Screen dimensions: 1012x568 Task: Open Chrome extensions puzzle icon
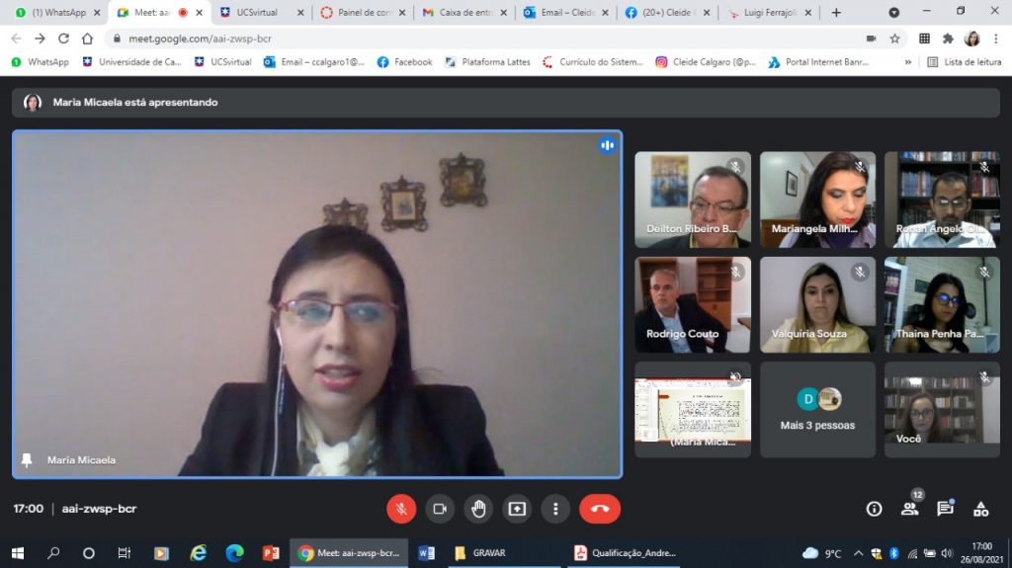(948, 39)
